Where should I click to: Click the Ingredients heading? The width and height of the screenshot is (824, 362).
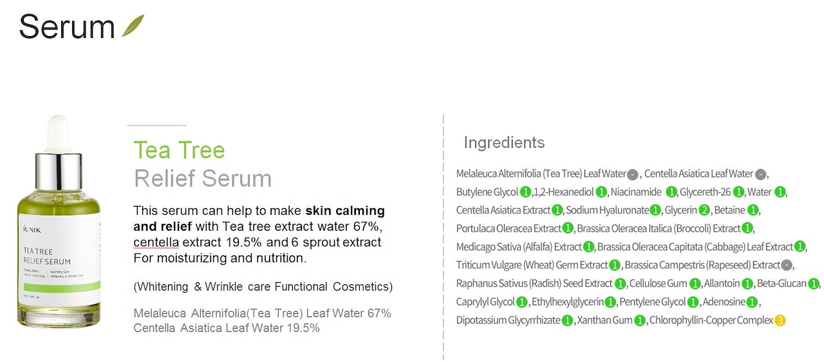pyautogui.click(x=504, y=143)
